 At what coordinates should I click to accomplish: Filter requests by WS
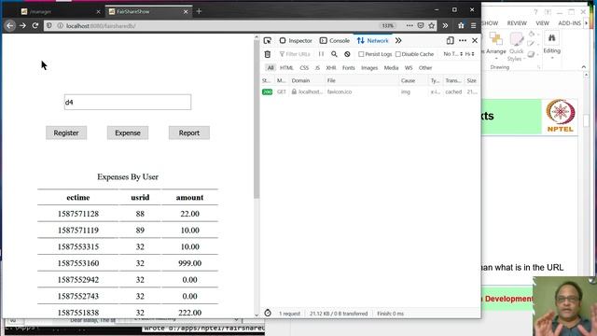(x=409, y=68)
